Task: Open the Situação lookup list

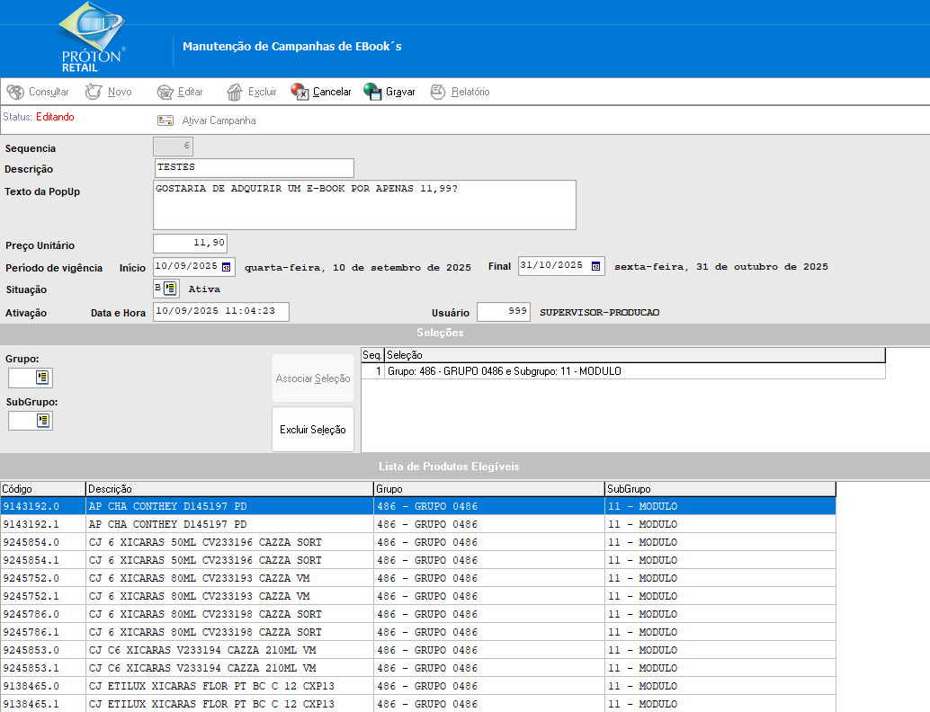Action: (170, 289)
